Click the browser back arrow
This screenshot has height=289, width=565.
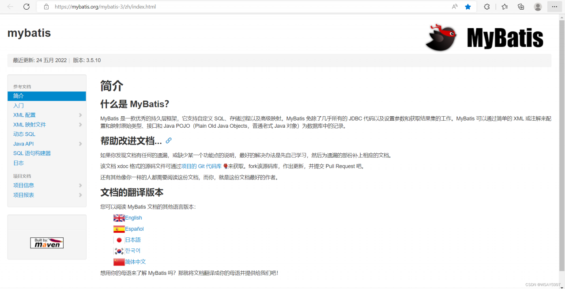pyautogui.click(x=11, y=7)
